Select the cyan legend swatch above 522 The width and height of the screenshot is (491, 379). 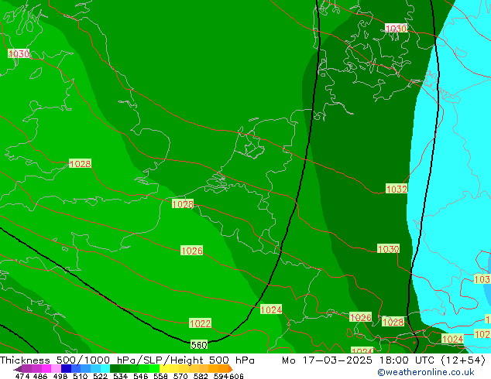pos(105,369)
